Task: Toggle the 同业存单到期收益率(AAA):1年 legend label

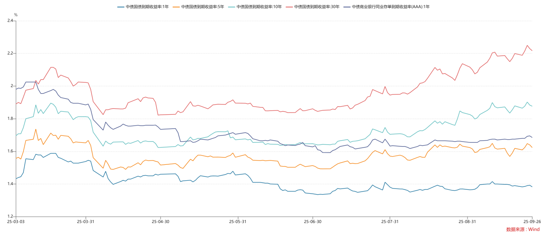Action: tap(391, 7)
